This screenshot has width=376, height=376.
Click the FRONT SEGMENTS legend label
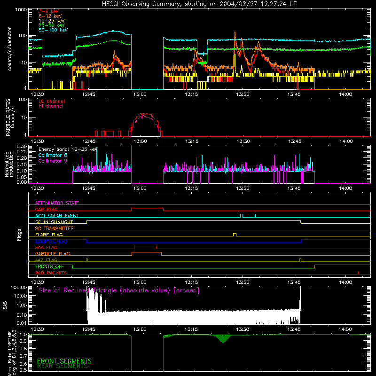(64, 361)
